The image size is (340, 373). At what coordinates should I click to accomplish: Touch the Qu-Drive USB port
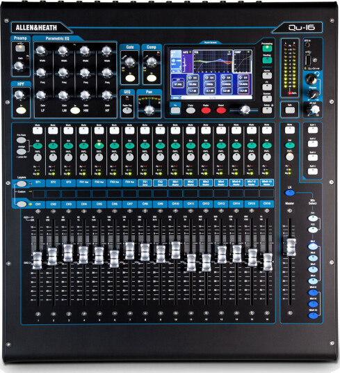308,60
